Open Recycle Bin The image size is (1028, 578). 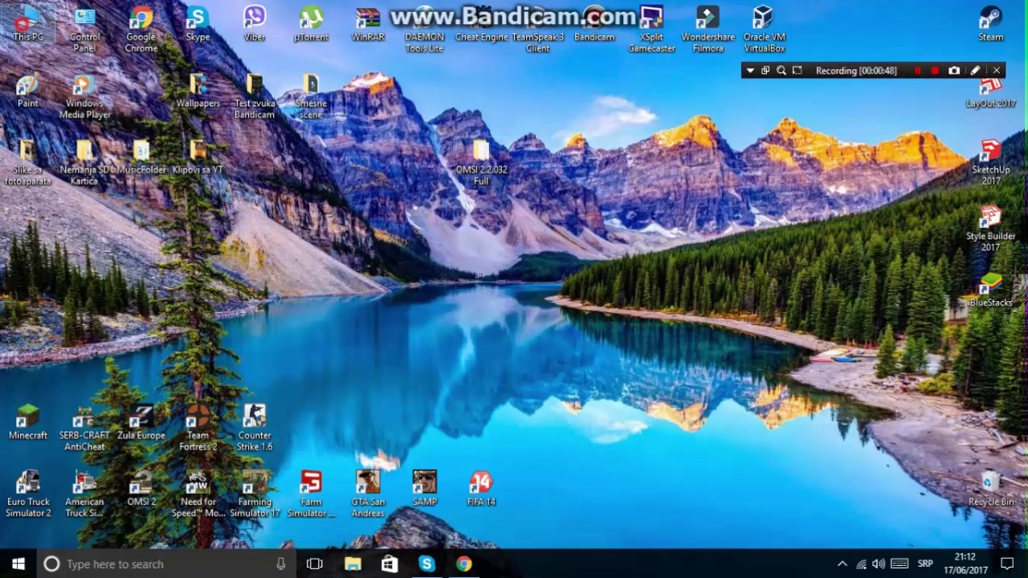coord(991,490)
